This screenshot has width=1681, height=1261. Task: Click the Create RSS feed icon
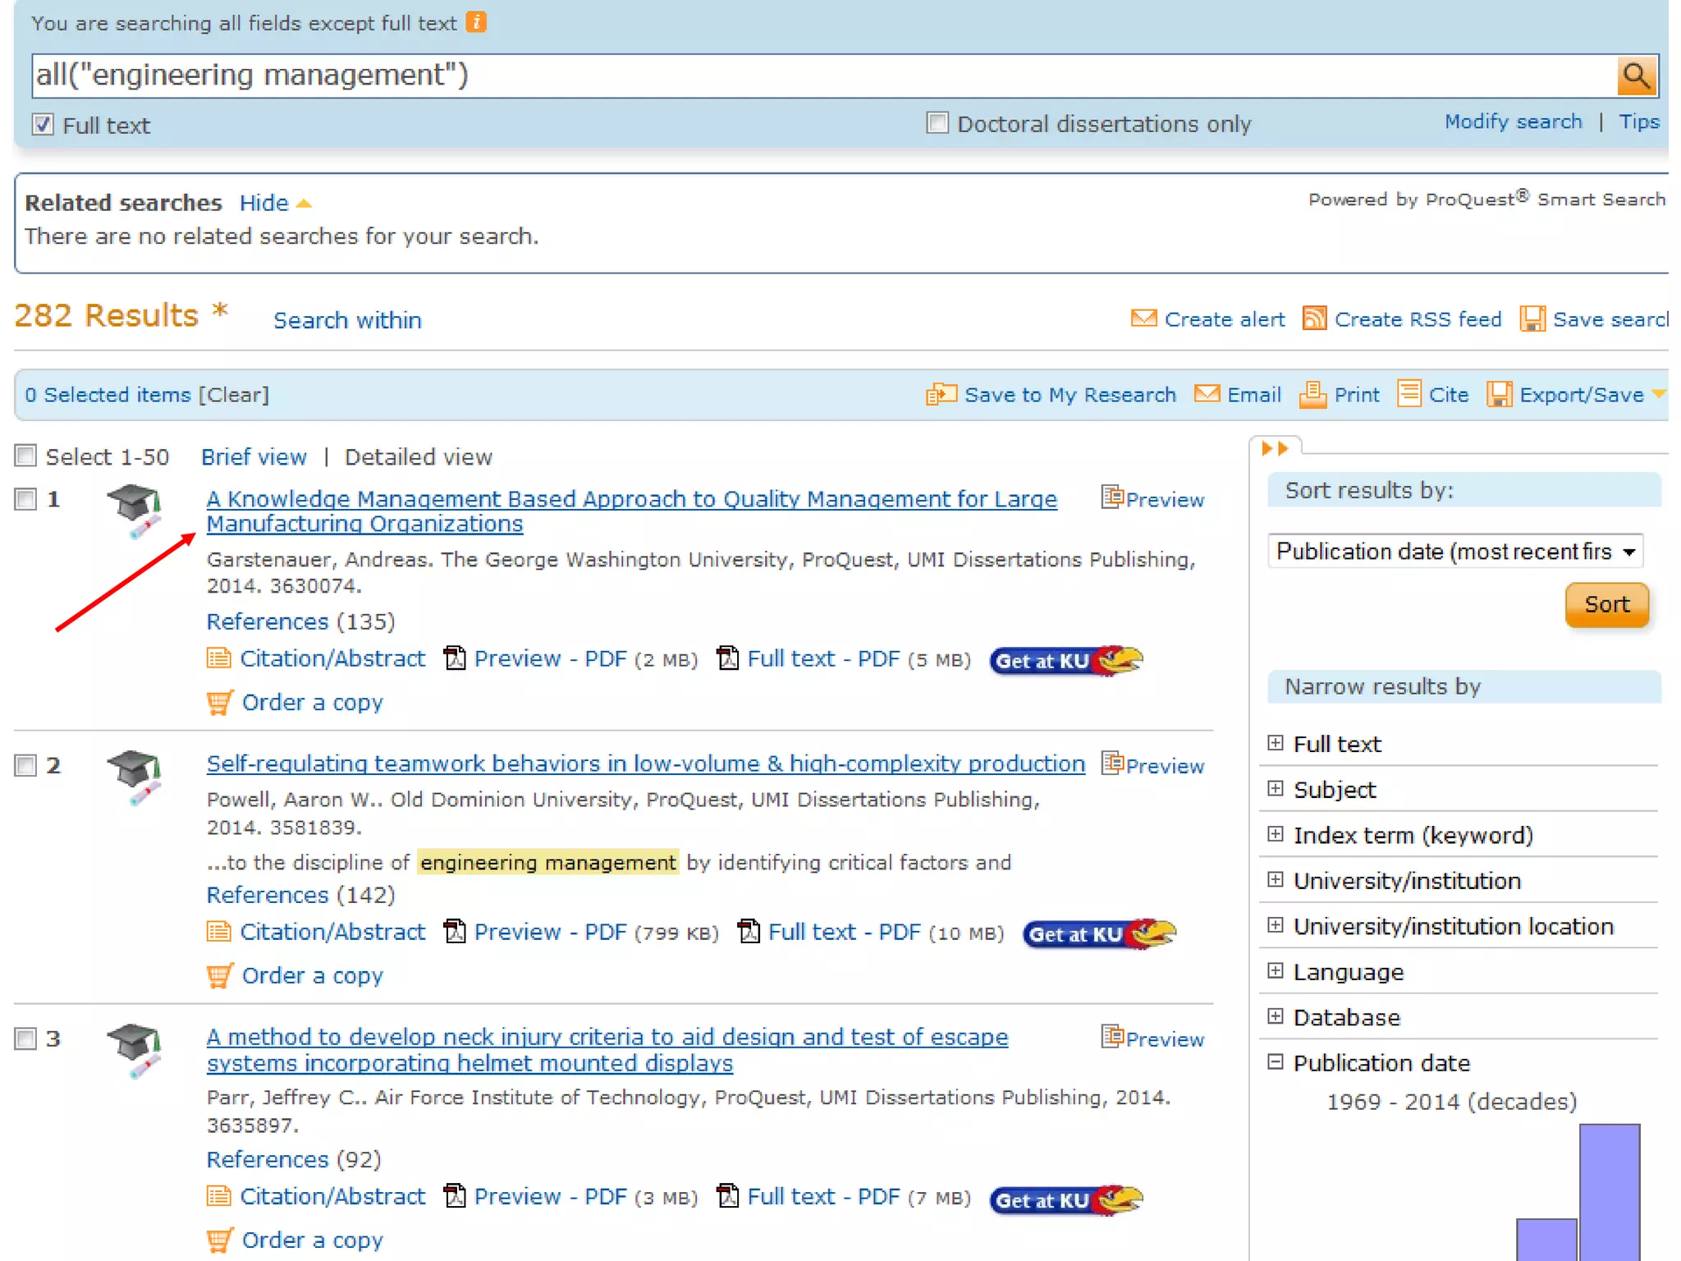pyautogui.click(x=1314, y=319)
